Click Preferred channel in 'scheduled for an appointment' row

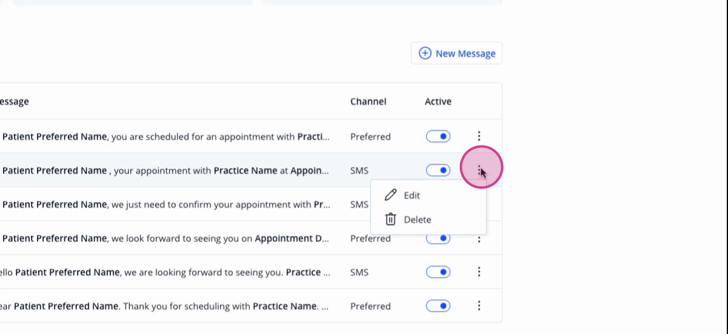tap(370, 136)
